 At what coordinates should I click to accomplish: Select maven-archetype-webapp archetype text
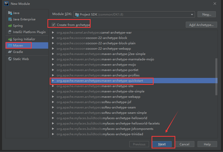[121, 97]
